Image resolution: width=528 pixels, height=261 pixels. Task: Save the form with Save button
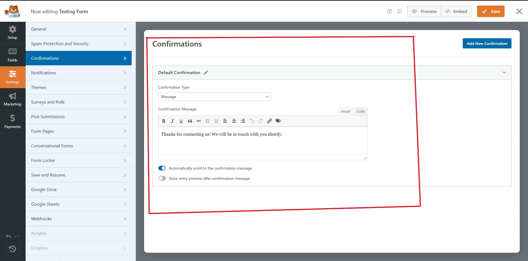(x=491, y=11)
